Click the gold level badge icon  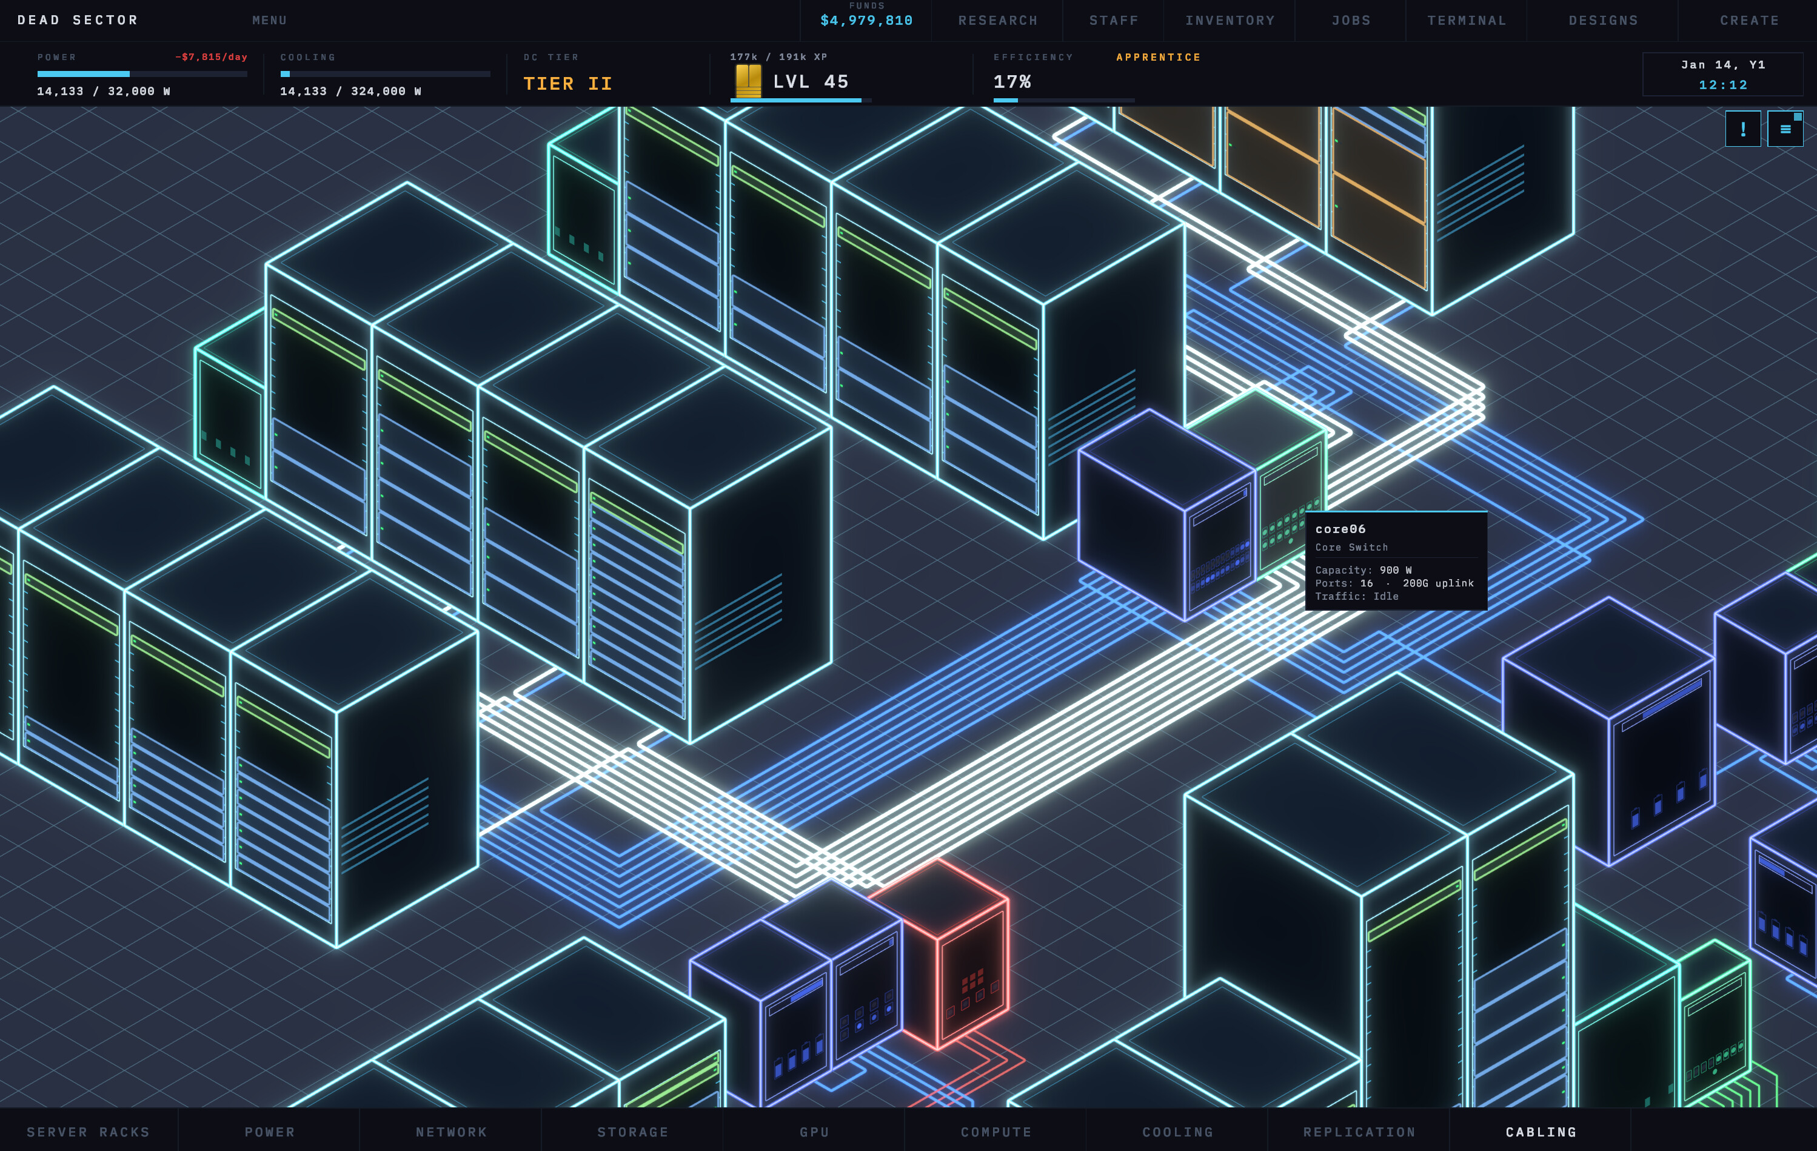point(749,81)
